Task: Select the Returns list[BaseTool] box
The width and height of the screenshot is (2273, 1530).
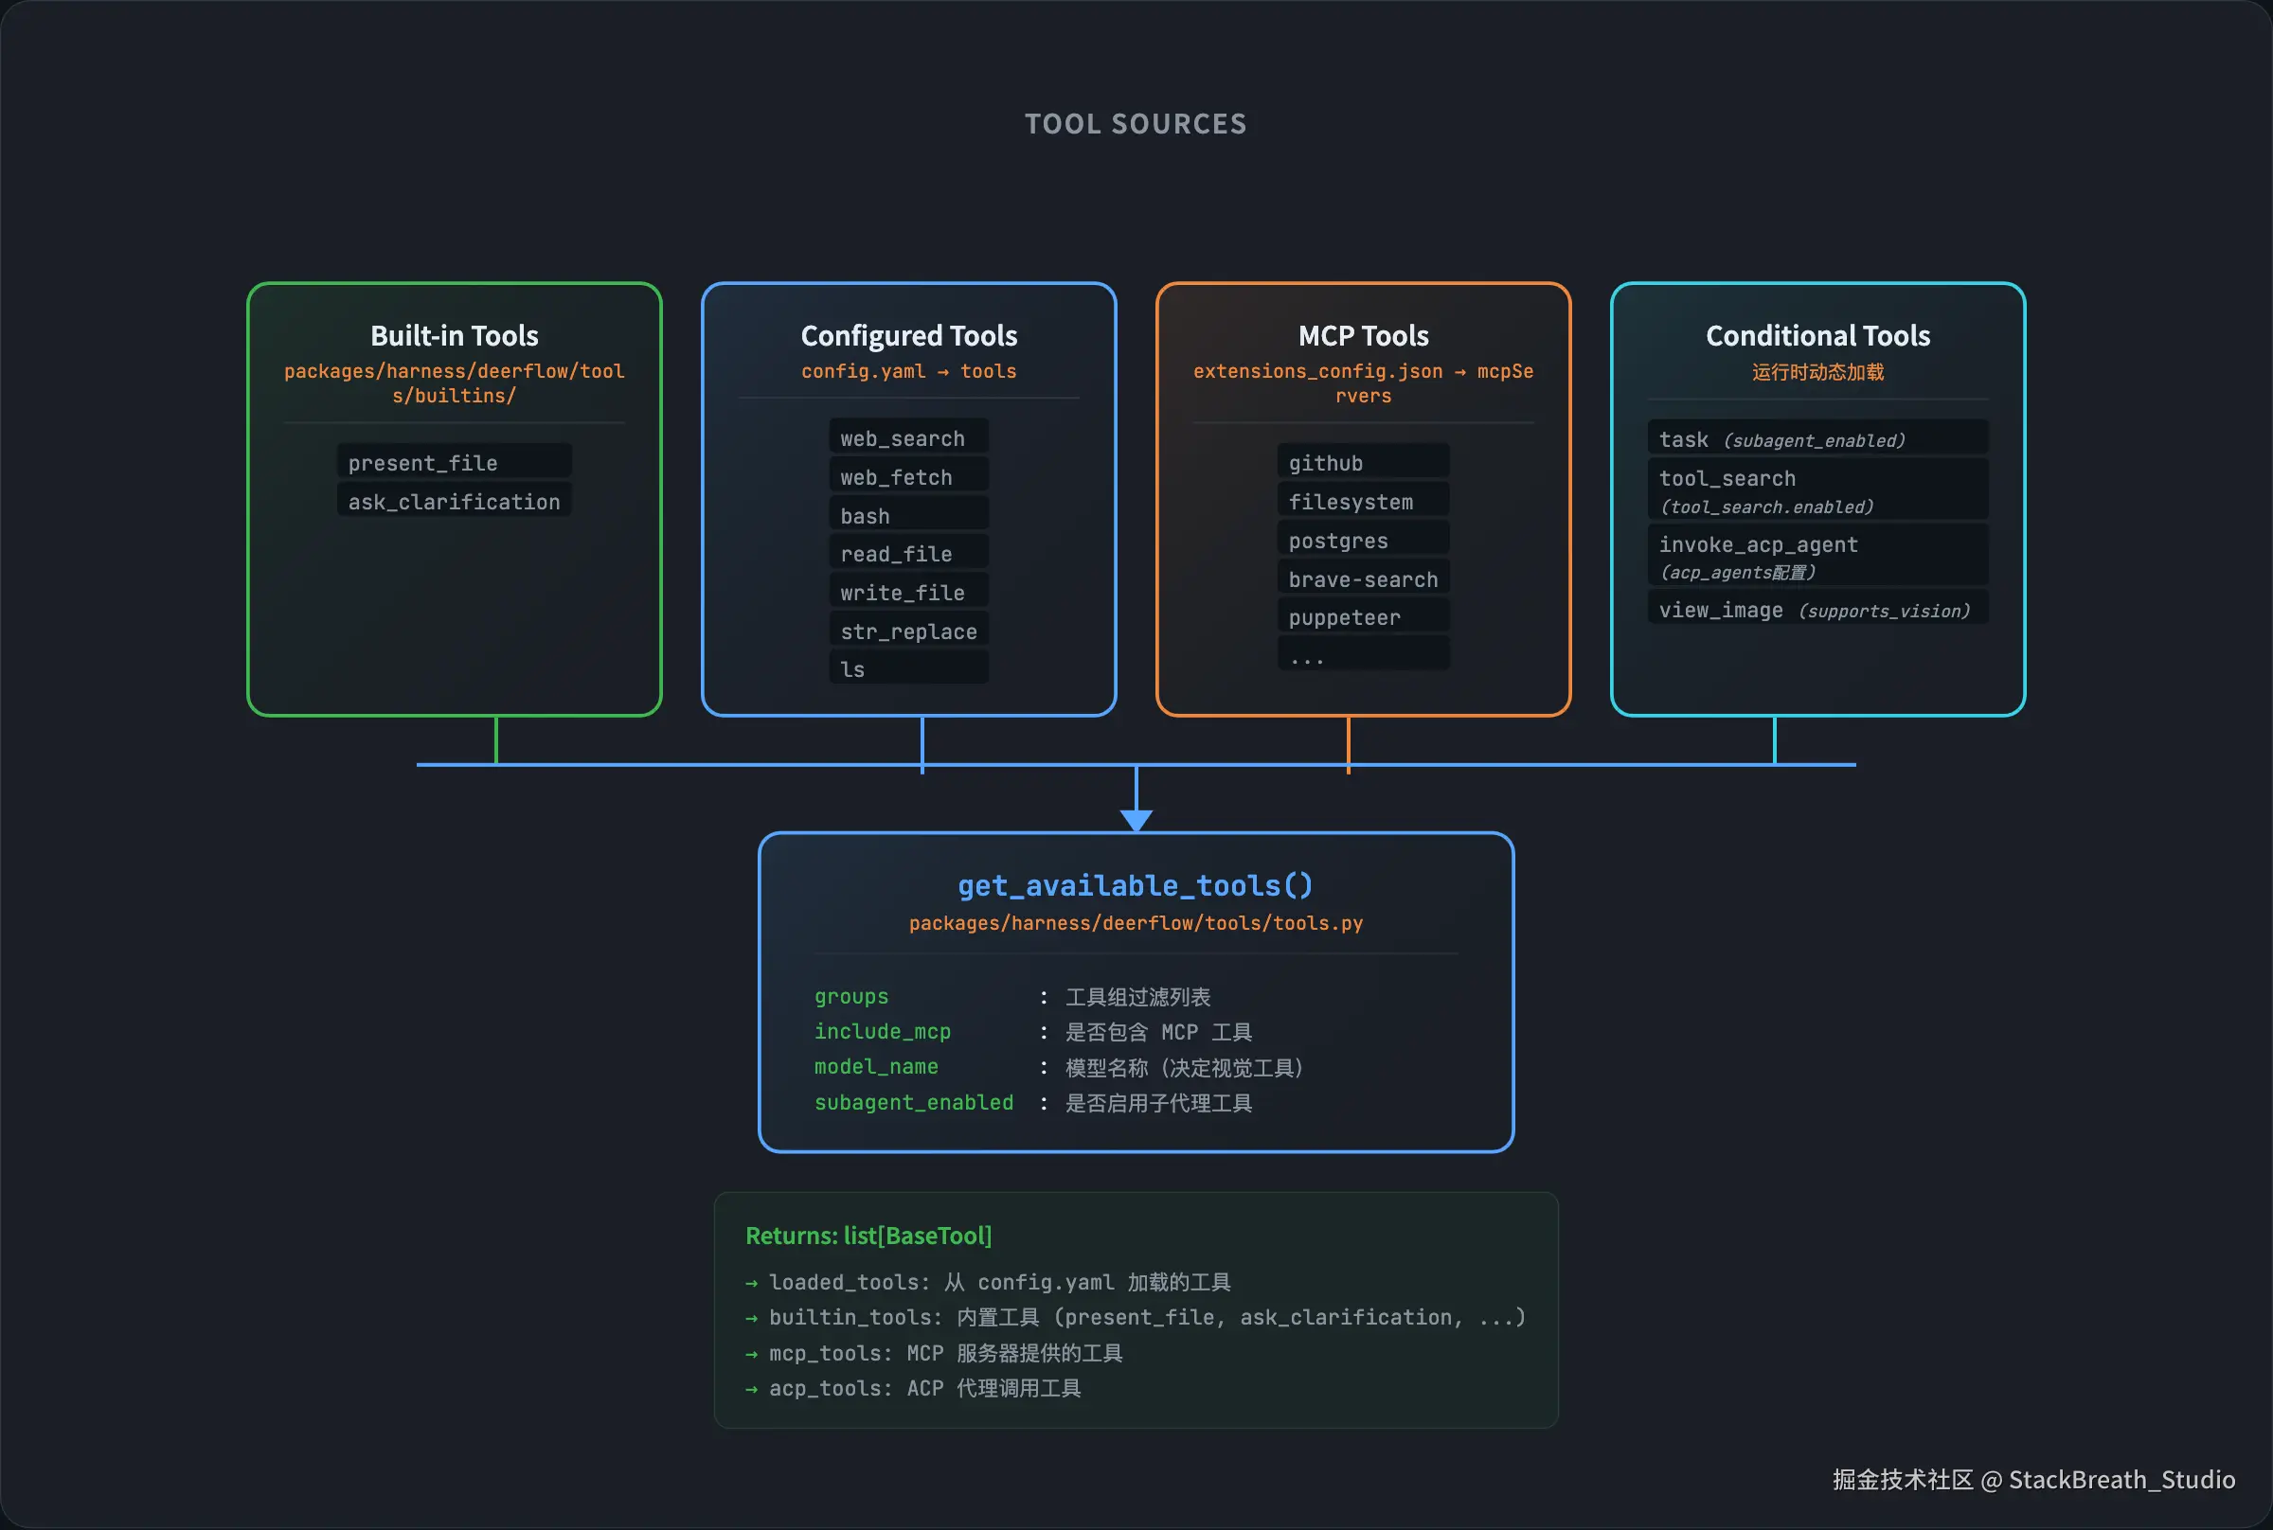Action: [1135, 1308]
